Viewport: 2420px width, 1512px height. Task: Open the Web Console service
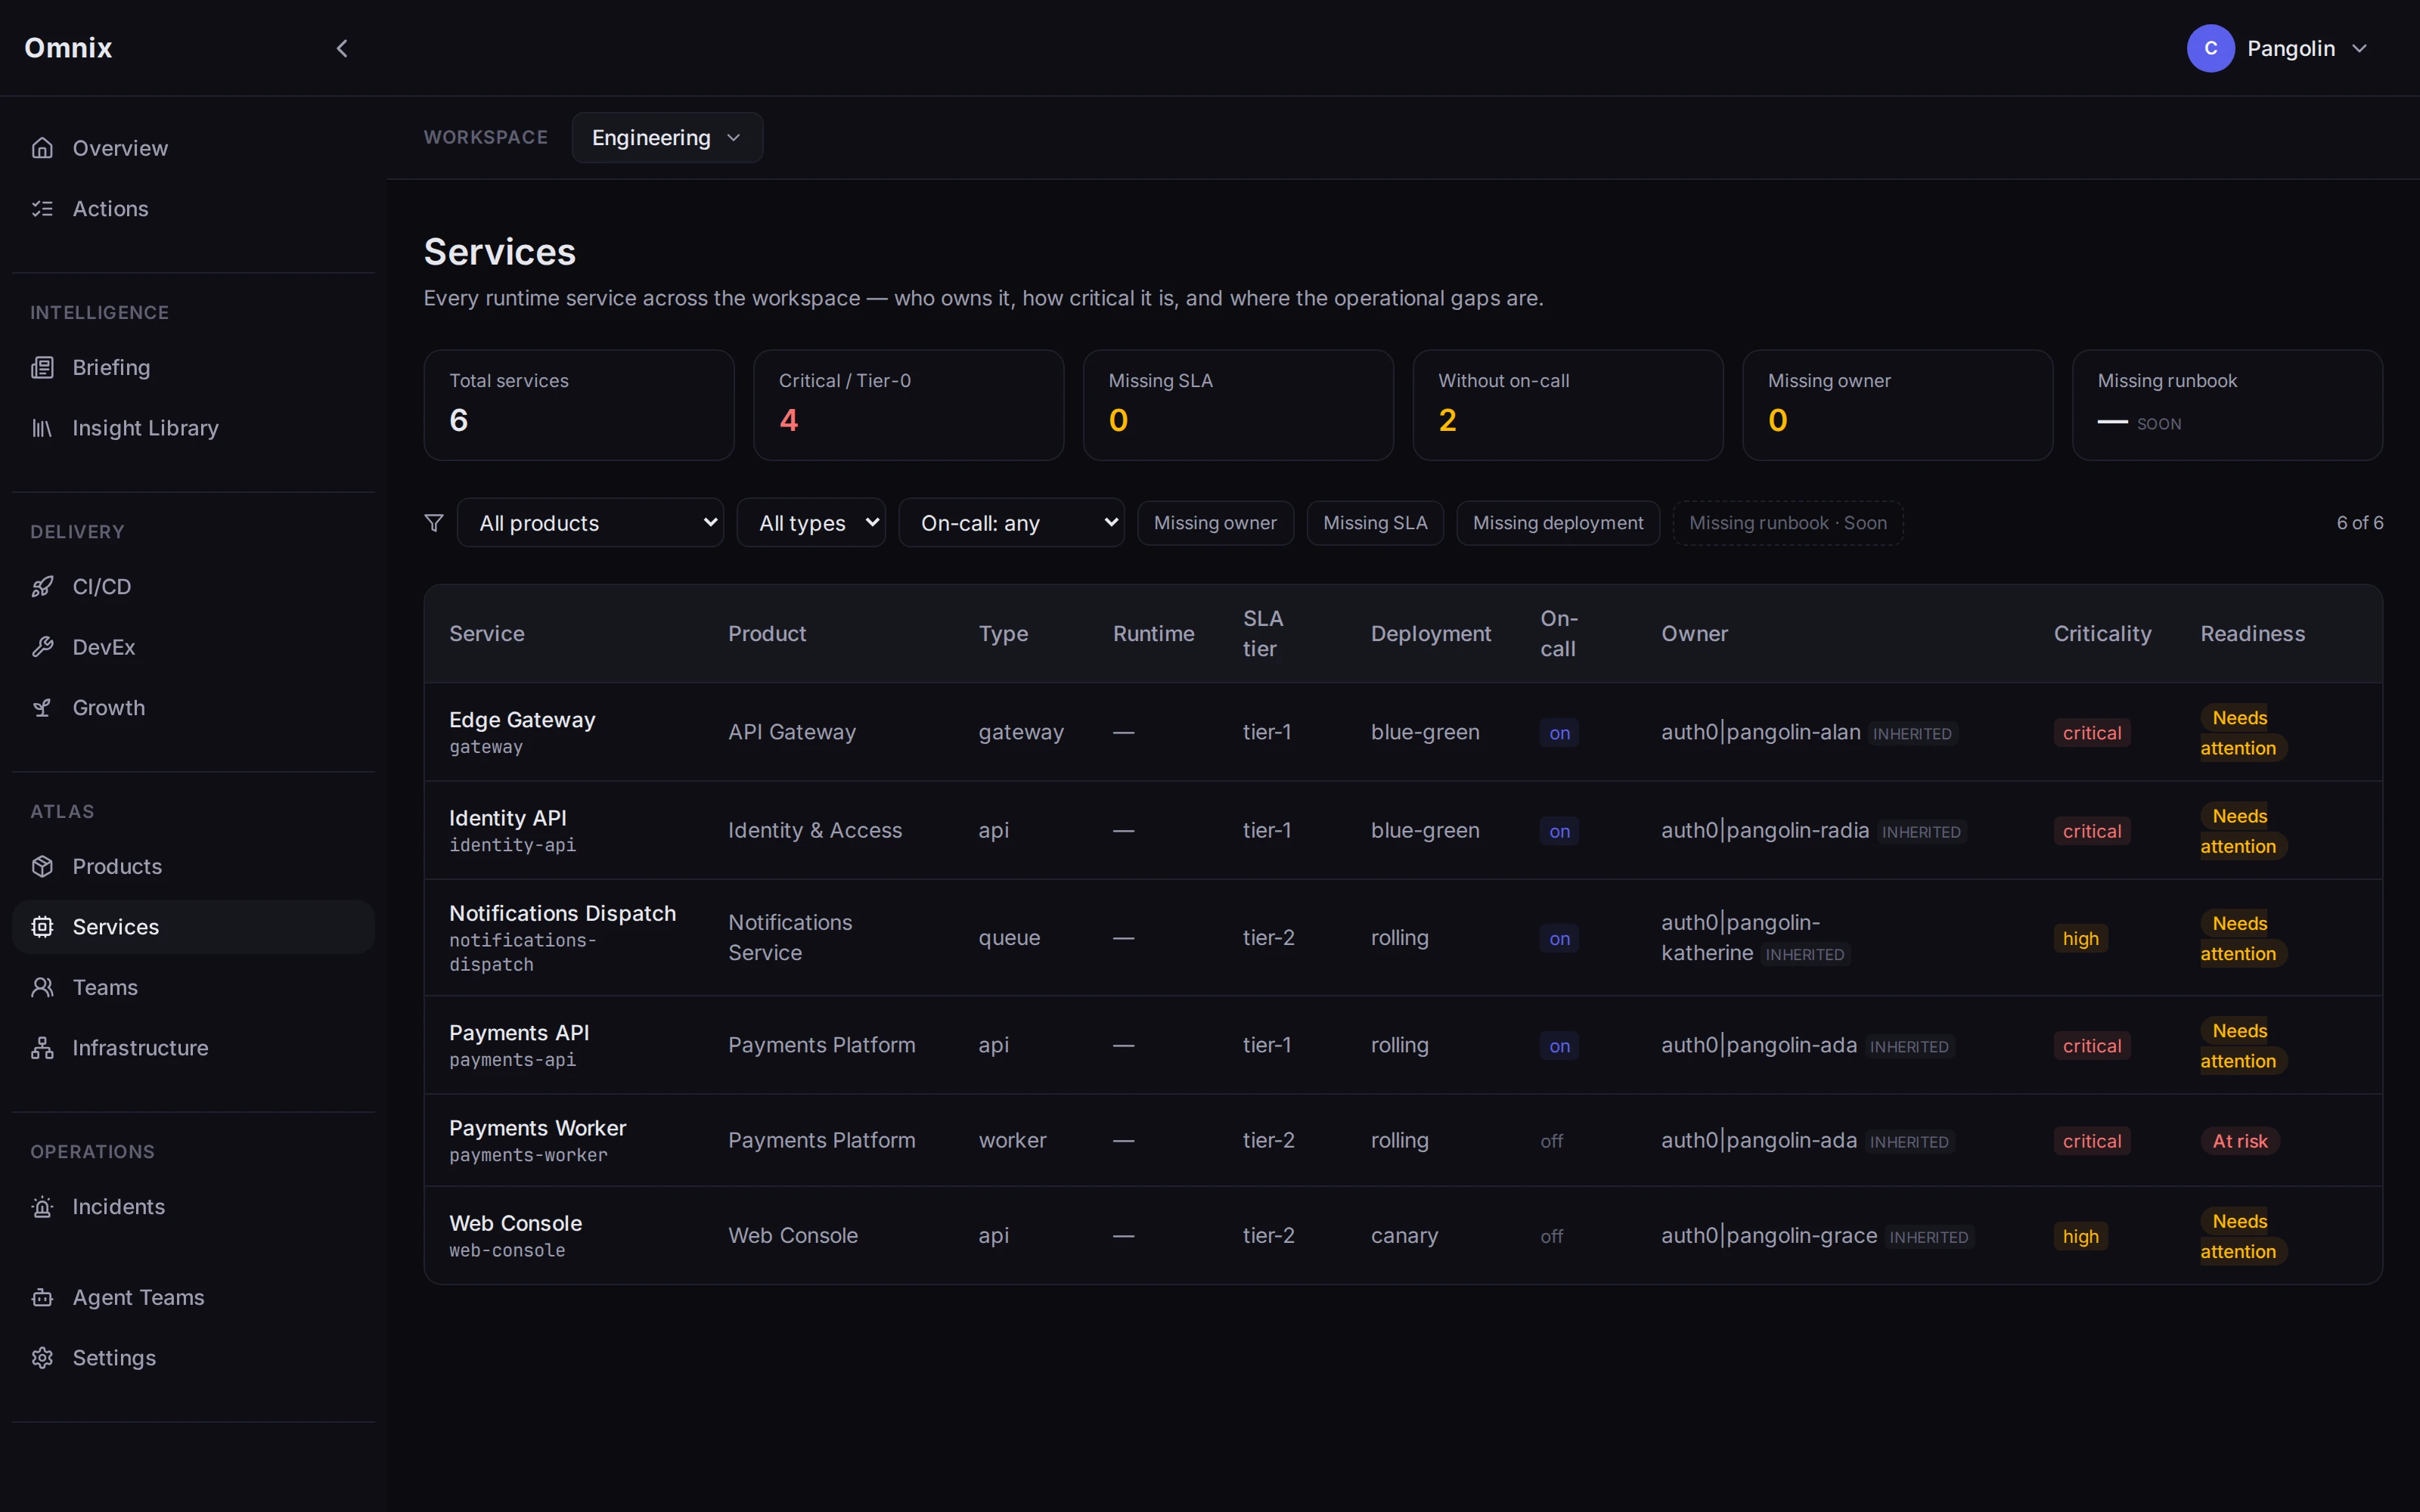click(515, 1223)
